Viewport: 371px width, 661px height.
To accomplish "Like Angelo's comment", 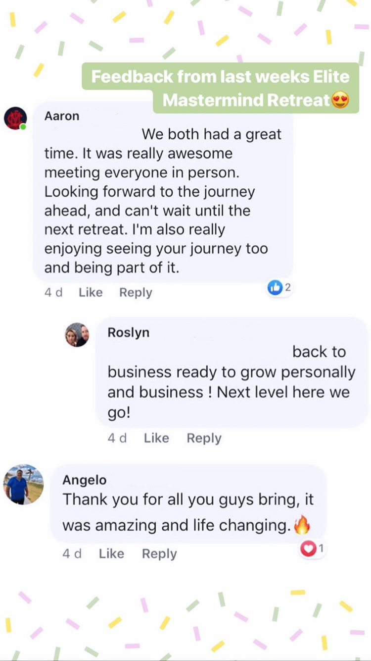I will [111, 553].
